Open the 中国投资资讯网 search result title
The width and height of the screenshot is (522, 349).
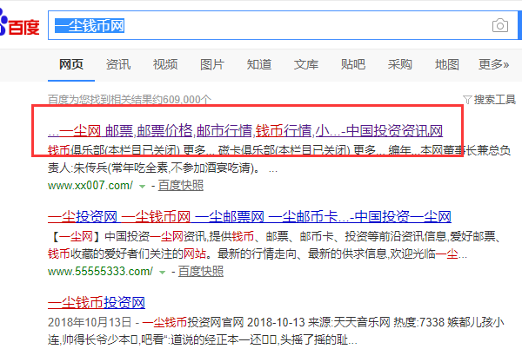(245, 130)
